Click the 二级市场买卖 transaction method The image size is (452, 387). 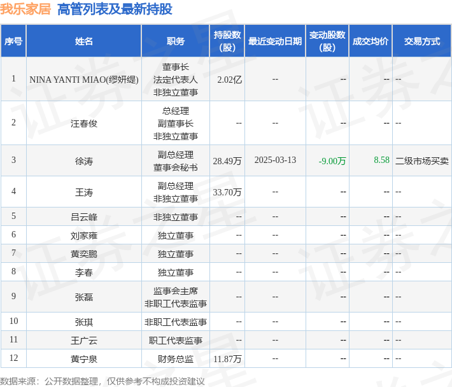point(421,161)
